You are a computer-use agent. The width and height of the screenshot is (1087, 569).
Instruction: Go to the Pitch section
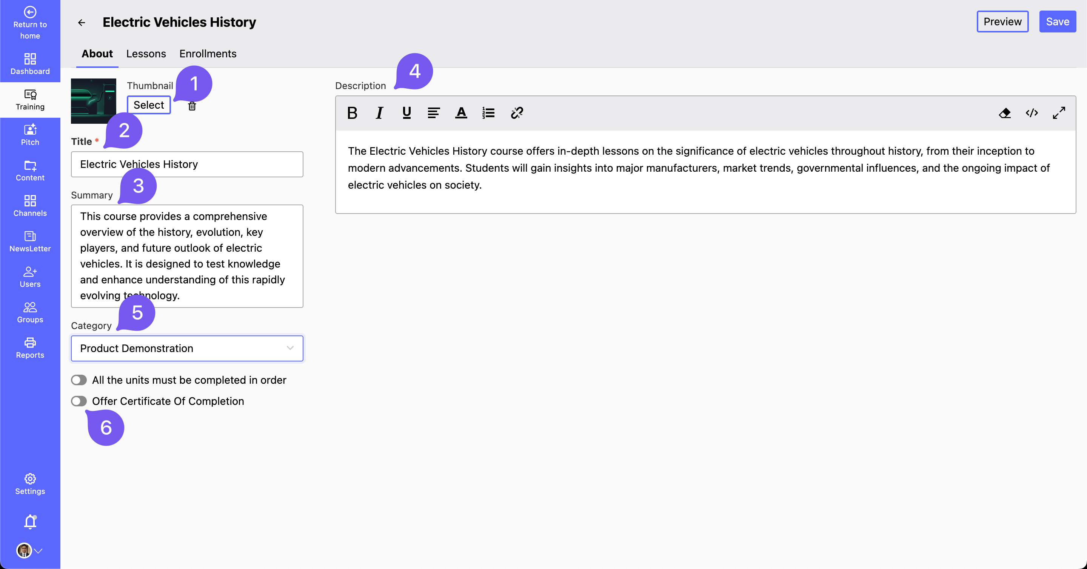tap(30, 135)
